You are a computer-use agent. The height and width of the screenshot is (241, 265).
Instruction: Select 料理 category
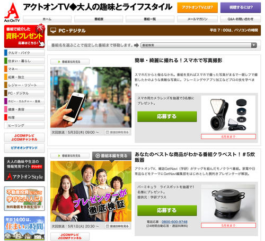(x=24, y=117)
